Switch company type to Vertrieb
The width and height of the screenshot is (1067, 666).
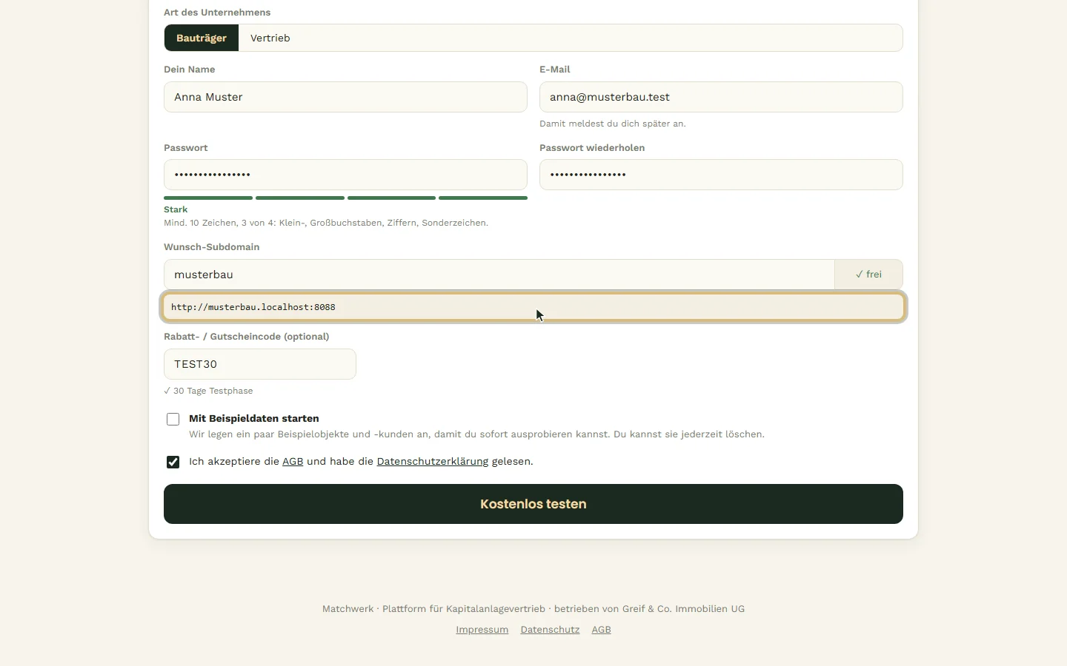pyautogui.click(x=270, y=38)
